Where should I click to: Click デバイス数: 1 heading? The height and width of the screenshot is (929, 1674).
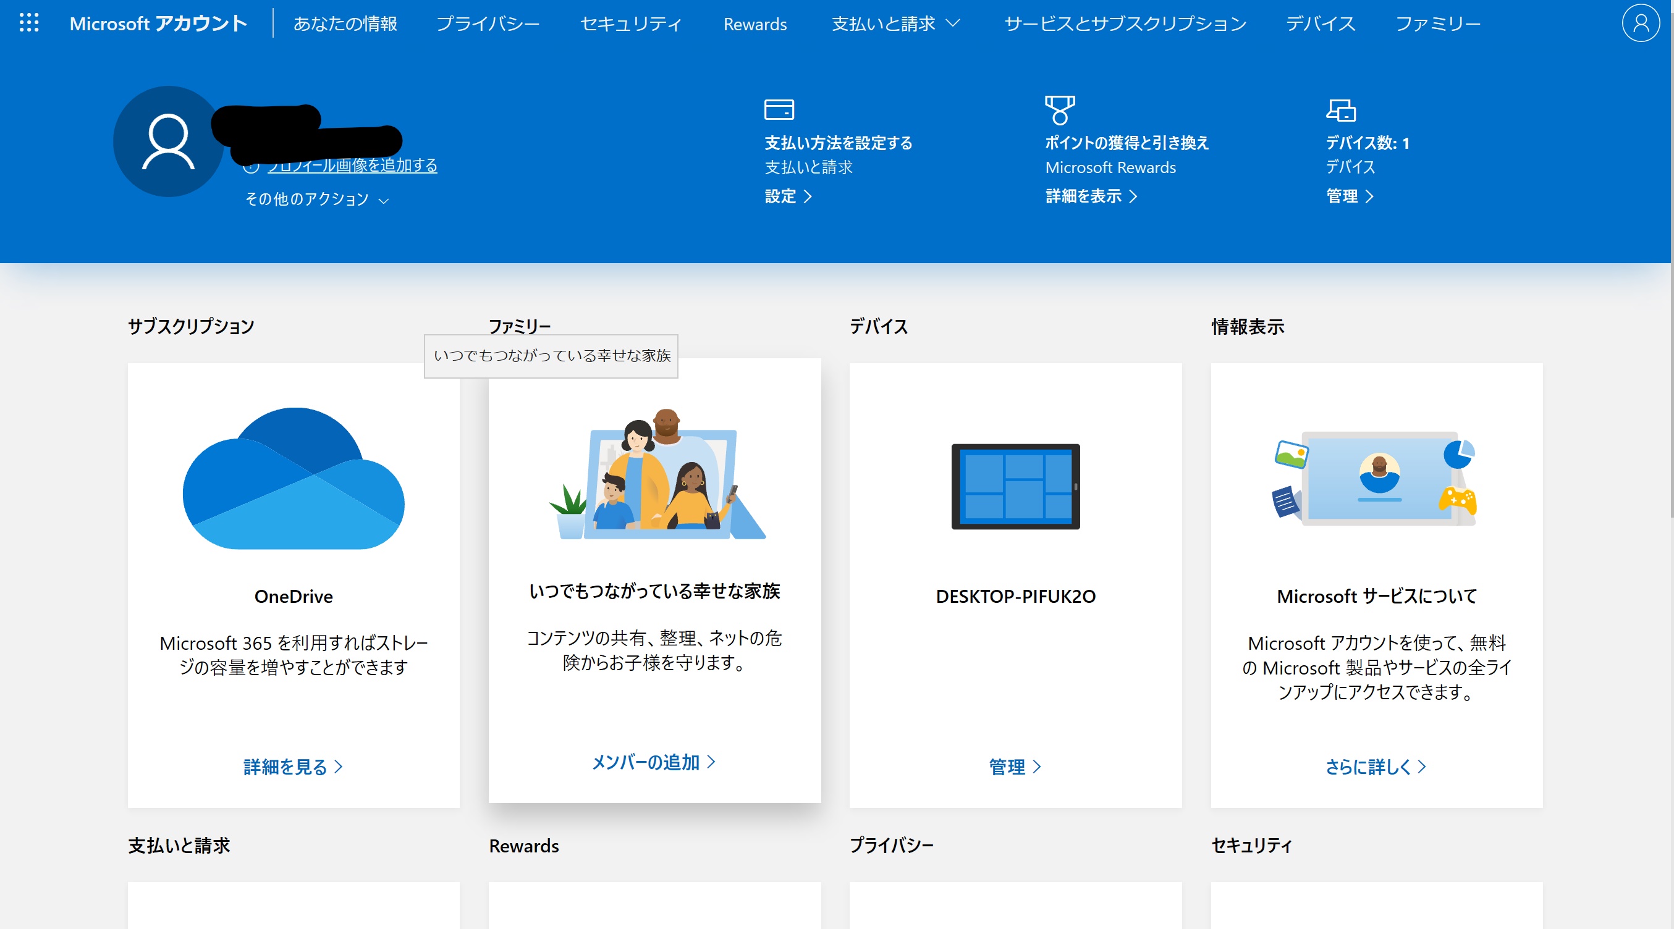point(1368,143)
